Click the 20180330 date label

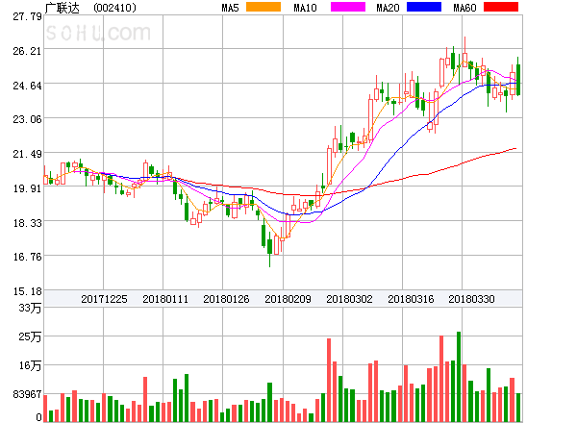pos(471,299)
